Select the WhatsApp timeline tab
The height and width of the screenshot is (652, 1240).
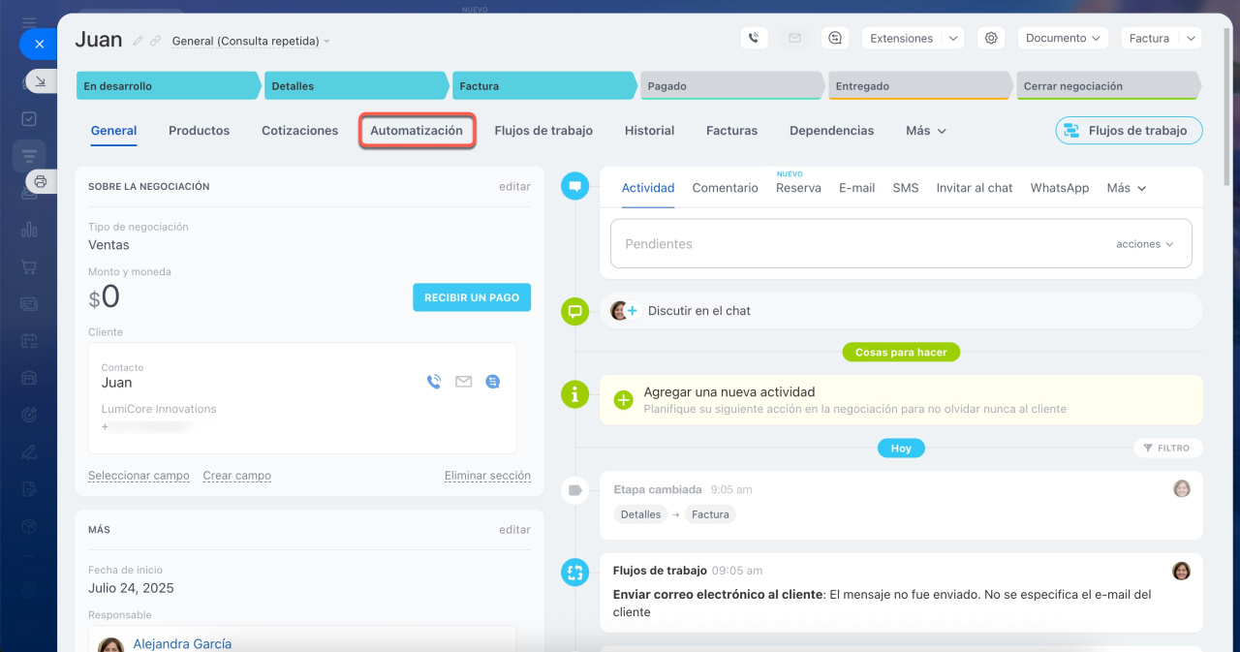point(1059,188)
